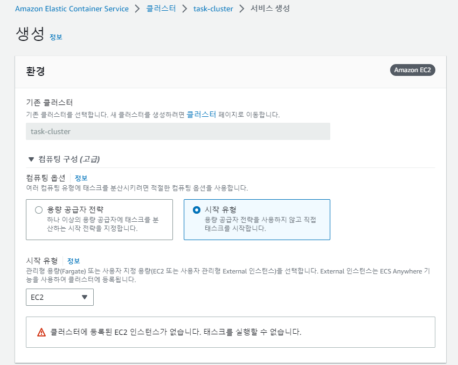The height and width of the screenshot is (365, 458).
Task: Click the red warning triangle icon
Action: 41,332
